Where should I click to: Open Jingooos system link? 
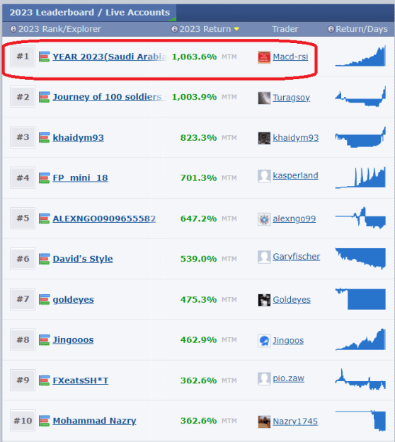tap(73, 339)
